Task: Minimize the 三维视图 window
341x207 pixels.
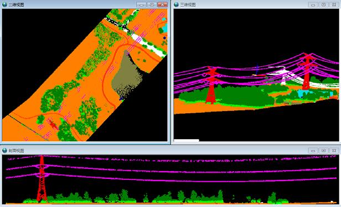Action: [313, 4]
